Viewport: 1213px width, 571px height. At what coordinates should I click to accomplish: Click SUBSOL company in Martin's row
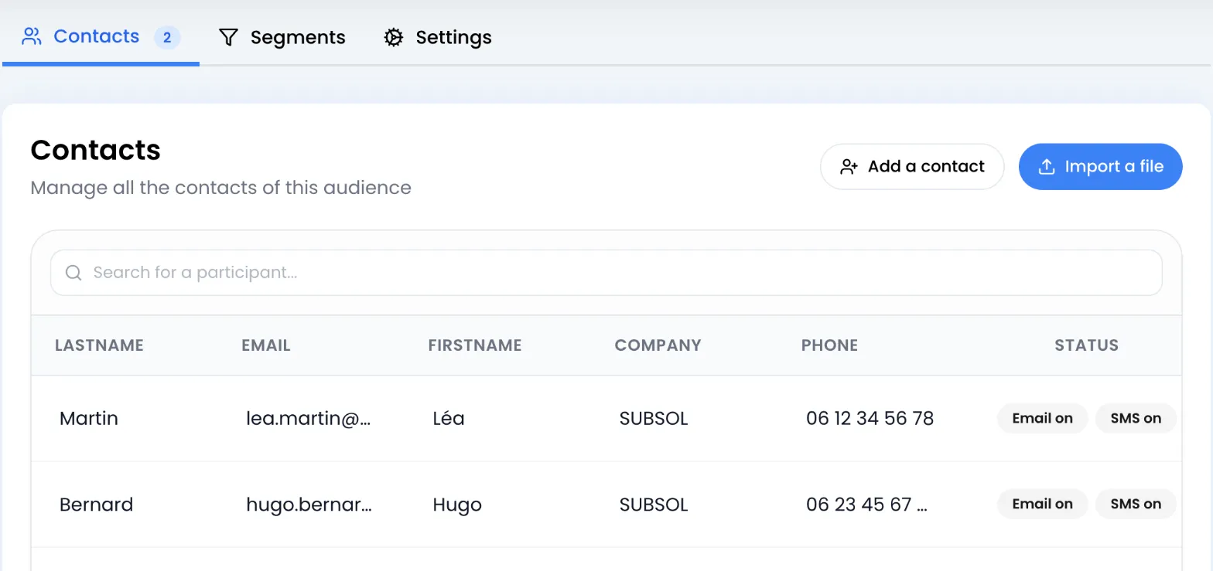[654, 419]
